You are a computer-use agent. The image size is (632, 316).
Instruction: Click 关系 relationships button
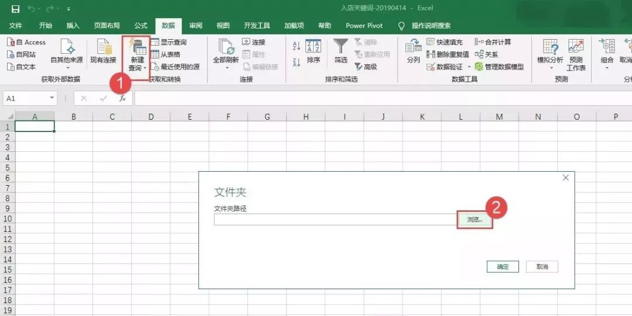pyautogui.click(x=486, y=54)
